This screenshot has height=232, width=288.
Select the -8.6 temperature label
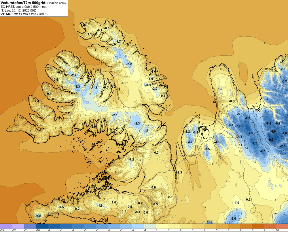(273, 131)
